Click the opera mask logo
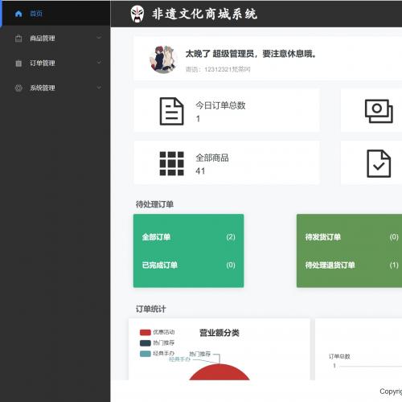The width and height of the screenshot is (402, 402). pos(137,14)
